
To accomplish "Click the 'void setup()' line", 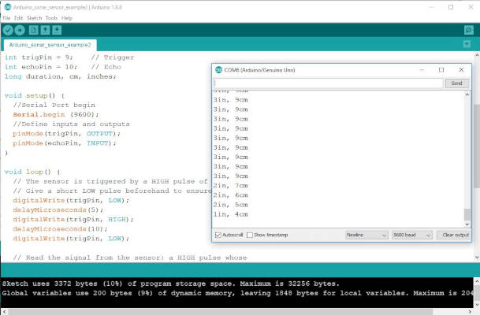I will pyautogui.click(x=35, y=95).
